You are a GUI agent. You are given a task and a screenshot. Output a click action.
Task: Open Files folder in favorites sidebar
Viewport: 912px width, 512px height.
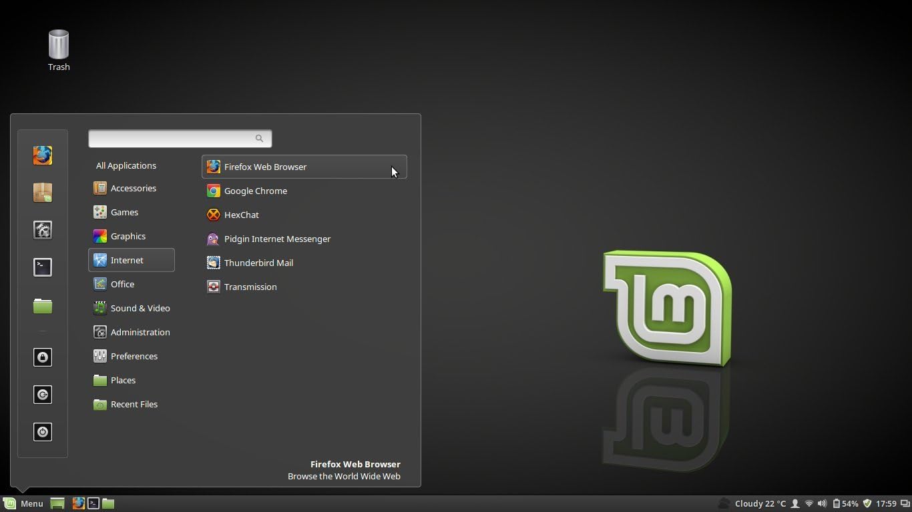click(43, 306)
